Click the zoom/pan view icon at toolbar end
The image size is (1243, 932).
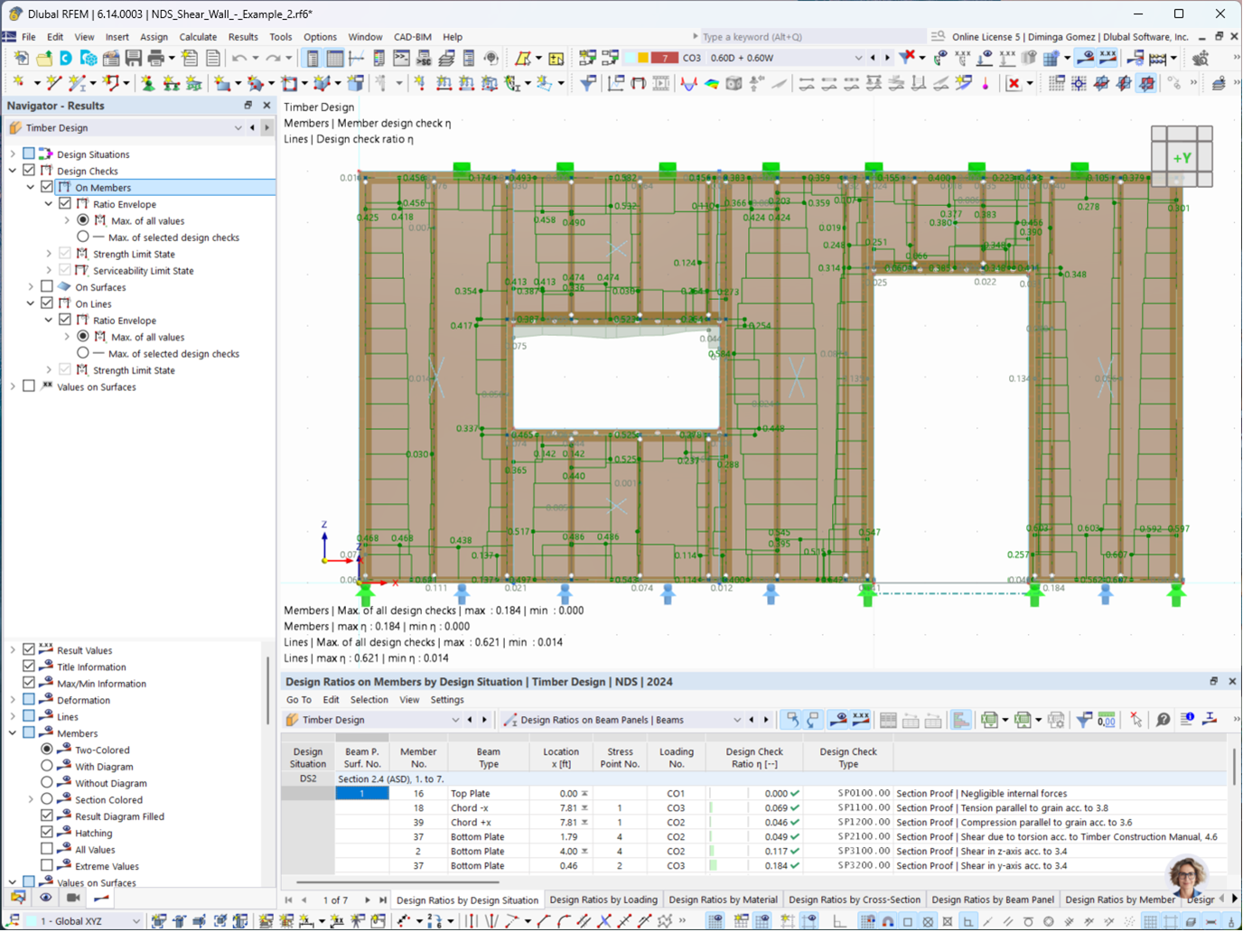(x=1201, y=58)
